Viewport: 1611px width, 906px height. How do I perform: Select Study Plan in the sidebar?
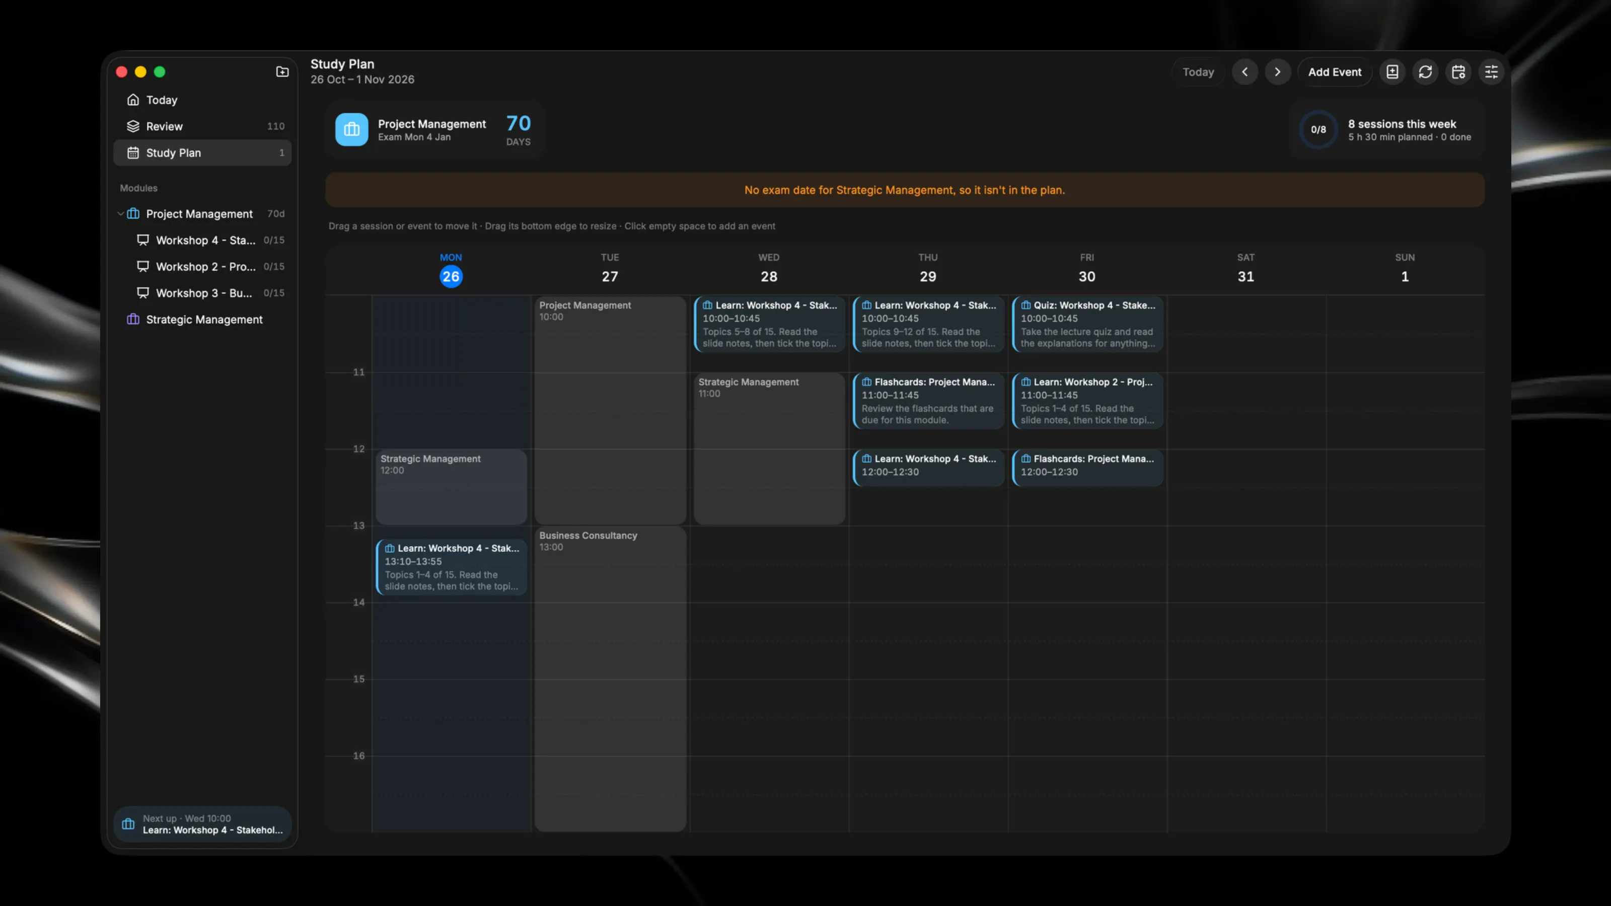(x=202, y=153)
